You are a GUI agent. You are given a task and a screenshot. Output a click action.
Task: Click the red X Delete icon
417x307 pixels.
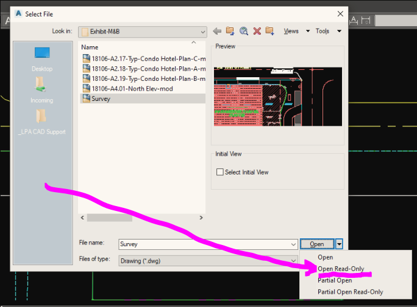click(257, 31)
